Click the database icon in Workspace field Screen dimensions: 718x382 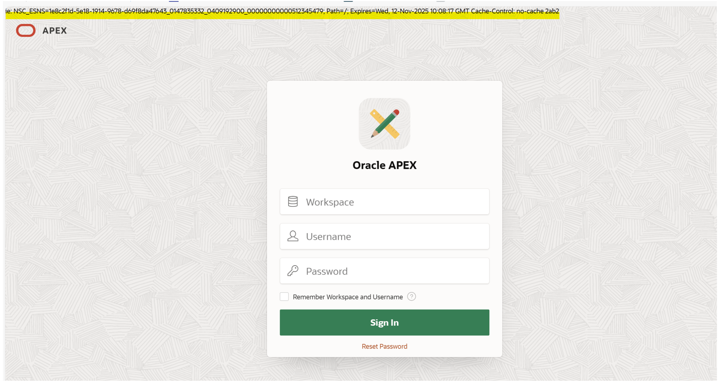point(293,202)
